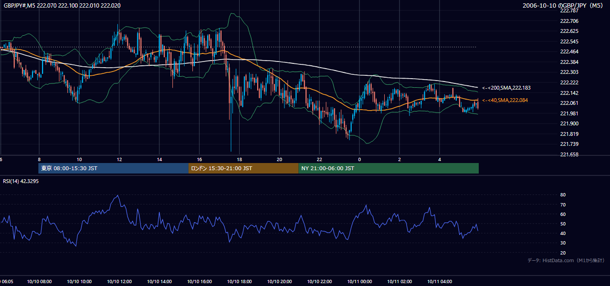Click the 40 SMA label 222.084
This screenshot has height=286, width=610.
click(505, 100)
